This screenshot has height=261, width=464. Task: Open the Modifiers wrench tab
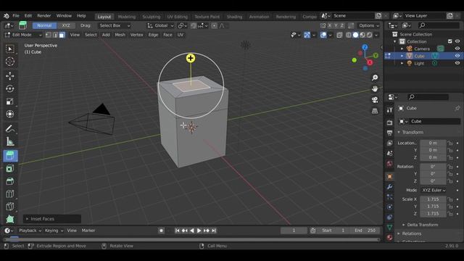click(x=389, y=187)
